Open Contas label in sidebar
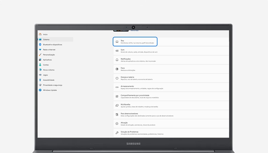The width and height of the screenshot is (268, 153). pyautogui.click(x=46, y=65)
